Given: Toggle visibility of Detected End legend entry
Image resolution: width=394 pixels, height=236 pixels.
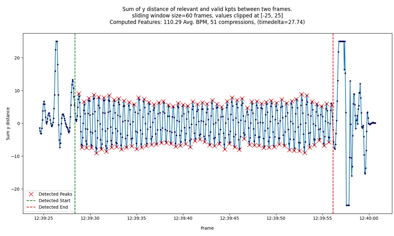Looking at the screenshot, I should 53,207.
